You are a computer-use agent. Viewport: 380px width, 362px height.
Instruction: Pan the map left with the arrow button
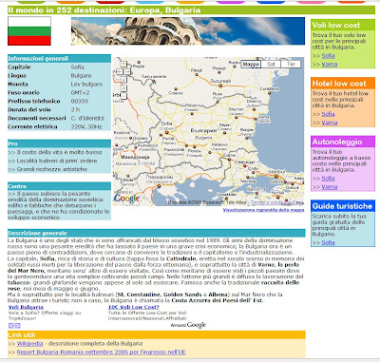pyautogui.click(x=120, y=72)
